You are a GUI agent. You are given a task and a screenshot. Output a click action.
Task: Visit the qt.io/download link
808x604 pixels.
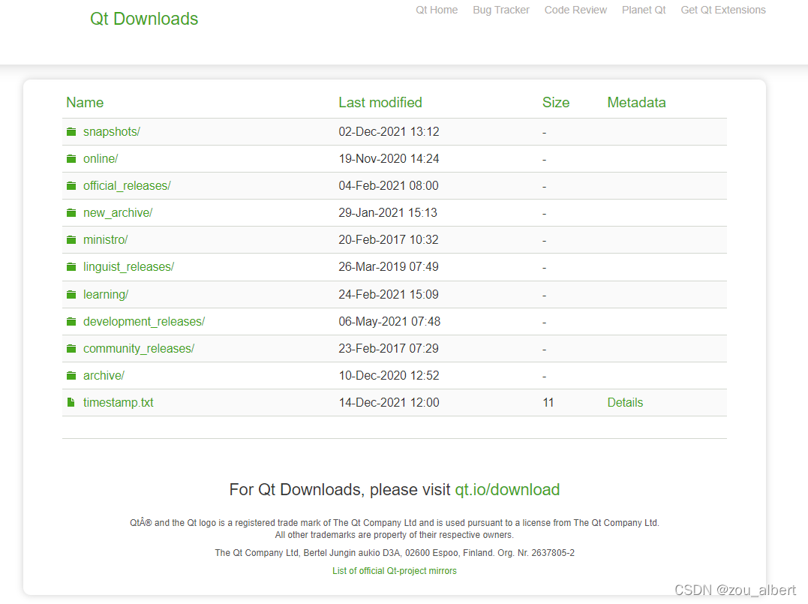[507, 490]
